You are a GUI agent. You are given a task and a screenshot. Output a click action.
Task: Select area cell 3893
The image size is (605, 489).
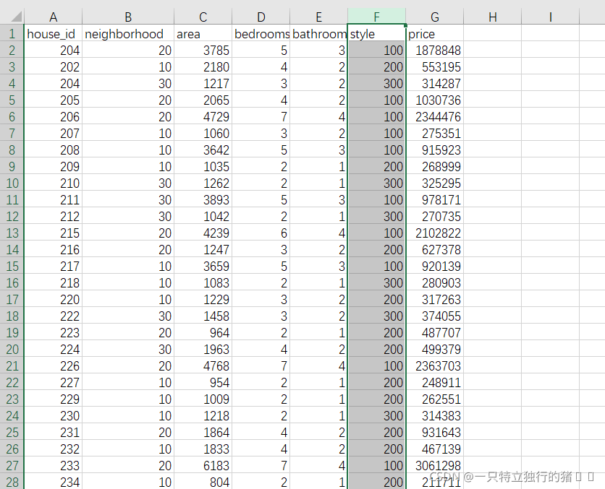click(x=203, y=199)
